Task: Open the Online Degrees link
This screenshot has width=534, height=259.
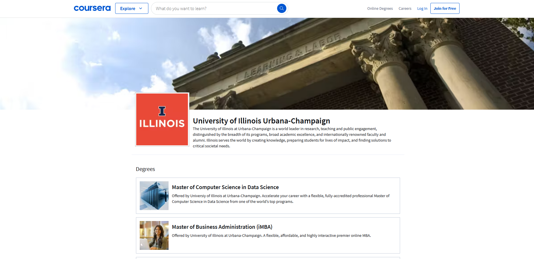Action: (x=380, y=9)
